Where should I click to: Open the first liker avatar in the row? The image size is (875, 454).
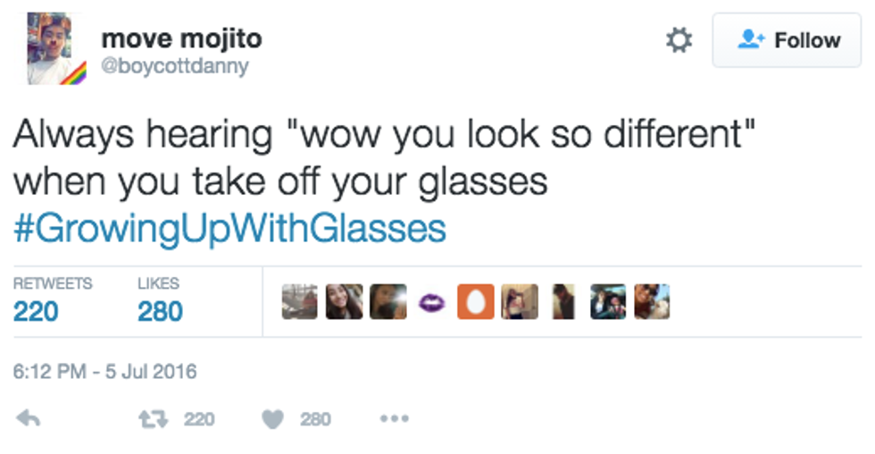pos(299,302)
